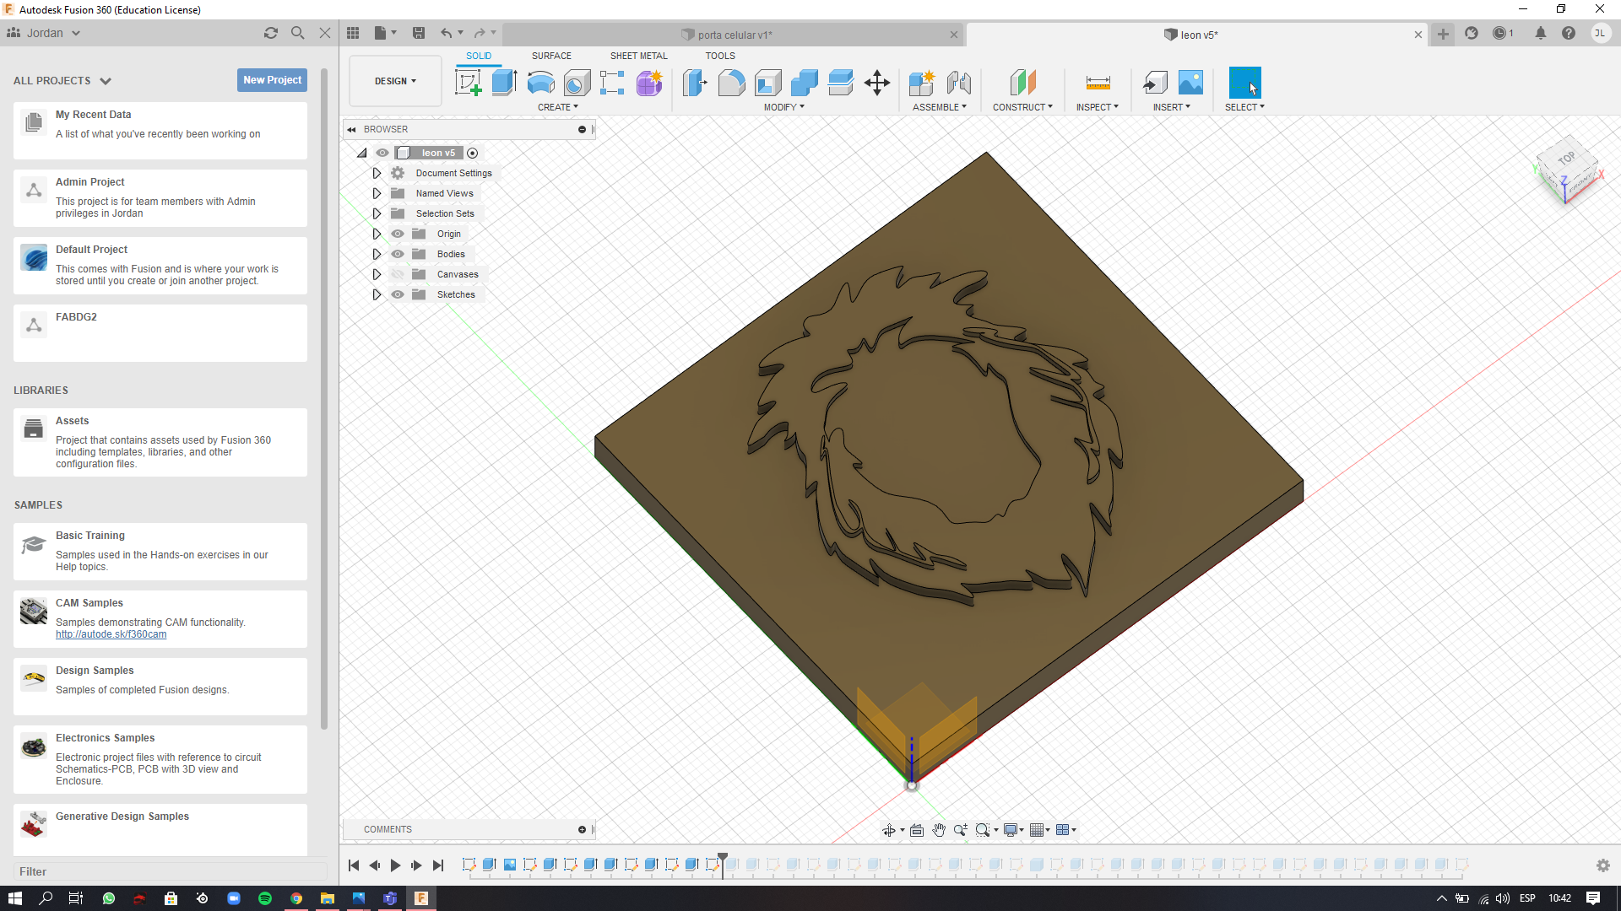Open Design Samples

pyautogui.click(x=160, y=686)
